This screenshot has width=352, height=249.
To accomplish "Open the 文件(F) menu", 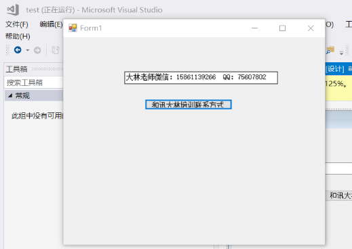I will click(x=17, y=24).
